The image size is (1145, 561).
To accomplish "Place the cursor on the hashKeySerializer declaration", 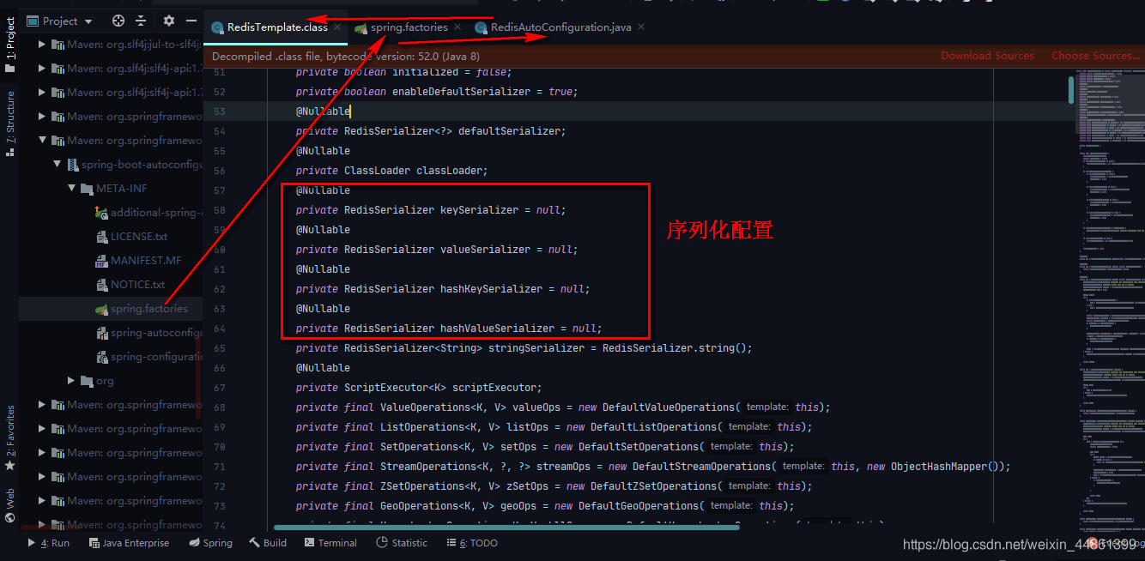I will (x=443, y=289).
